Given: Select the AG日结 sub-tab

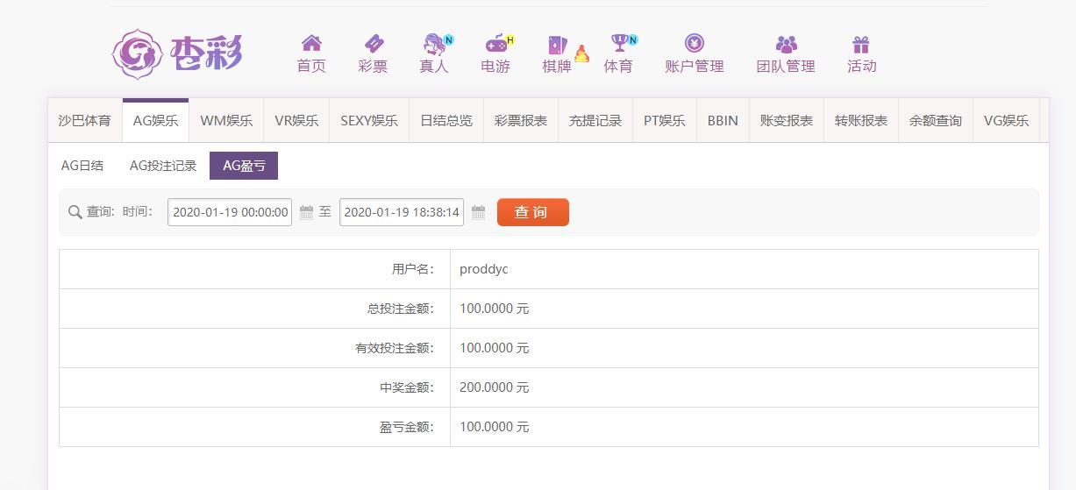Looking at the screenshot, I should pyautogui.click(x=82, y=166).
